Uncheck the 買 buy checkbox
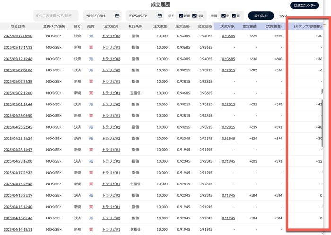The height and width of the screenshot is (235, 331). point(235,16)
